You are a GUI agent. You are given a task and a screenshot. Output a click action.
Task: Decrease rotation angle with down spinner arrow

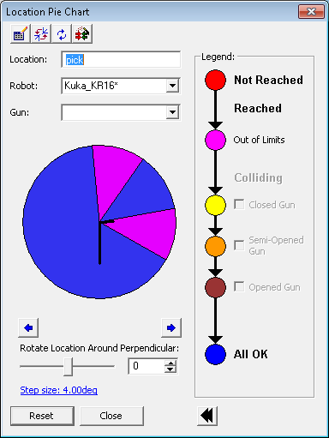(170, 369)
